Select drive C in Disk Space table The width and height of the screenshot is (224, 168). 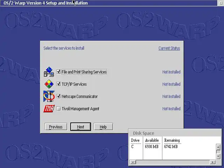pos(132,147)
